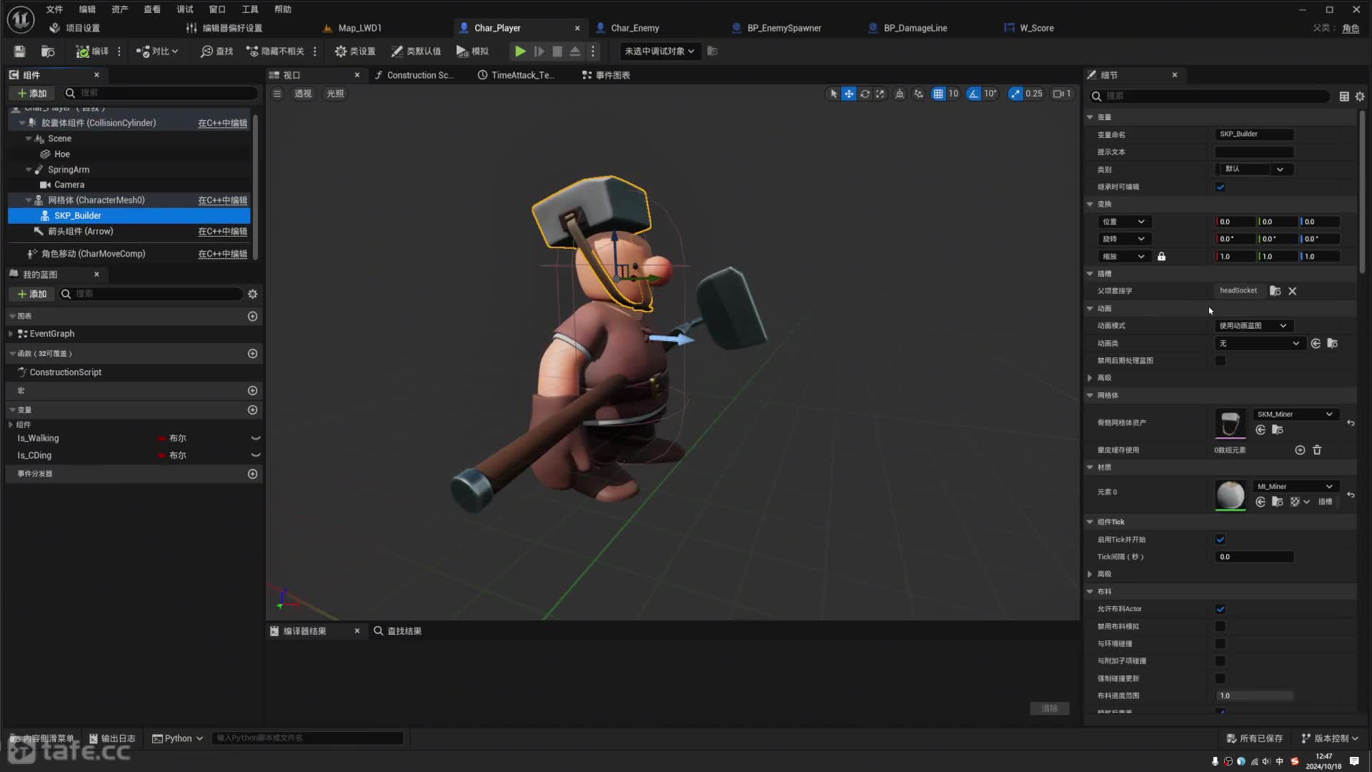Open the Tools menu
Viewport: 1372px width, 772px height.
250,9
